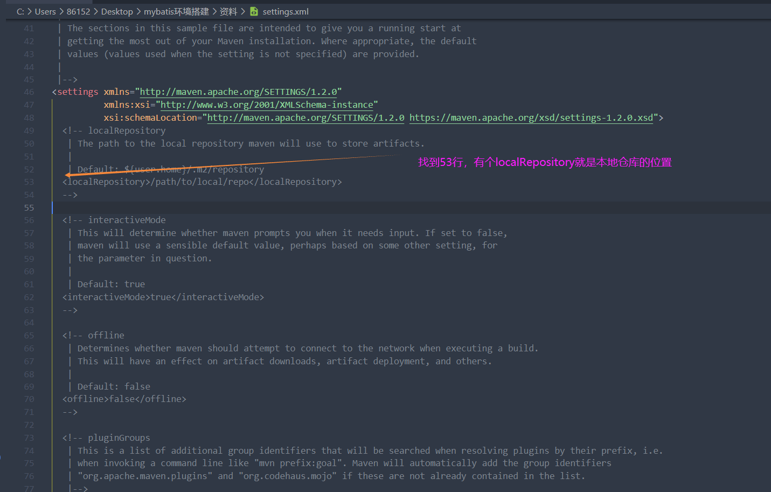Click line number 62 in the gutter
771x492 pixels.
coord(29,297)
